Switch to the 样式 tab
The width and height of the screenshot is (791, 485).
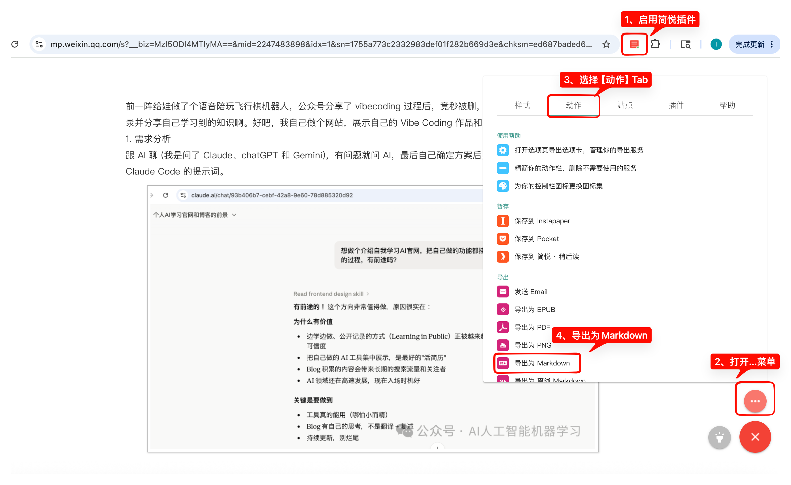522,105
